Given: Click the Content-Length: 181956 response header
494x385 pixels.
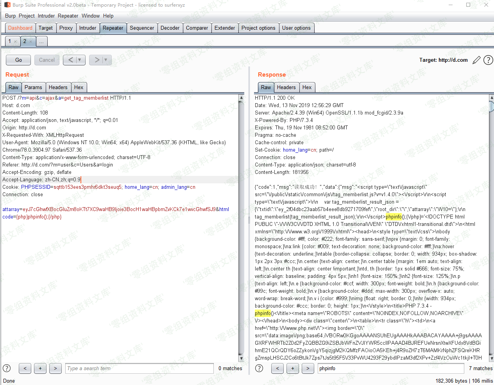Looking at the screenshot, I should coord(282,172).
